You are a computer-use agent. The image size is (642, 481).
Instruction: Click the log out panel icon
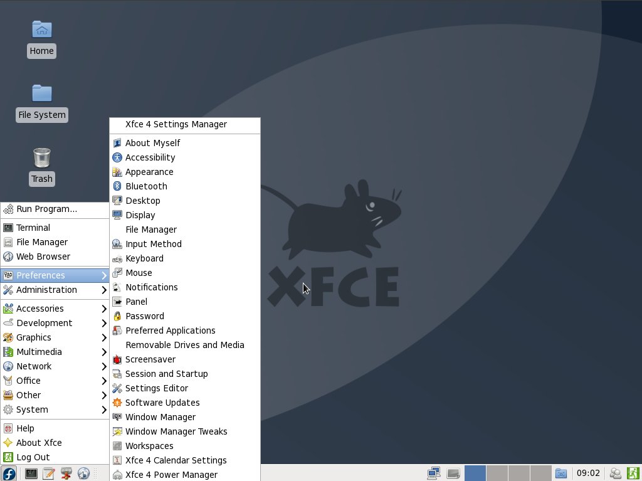click(633, 473)
